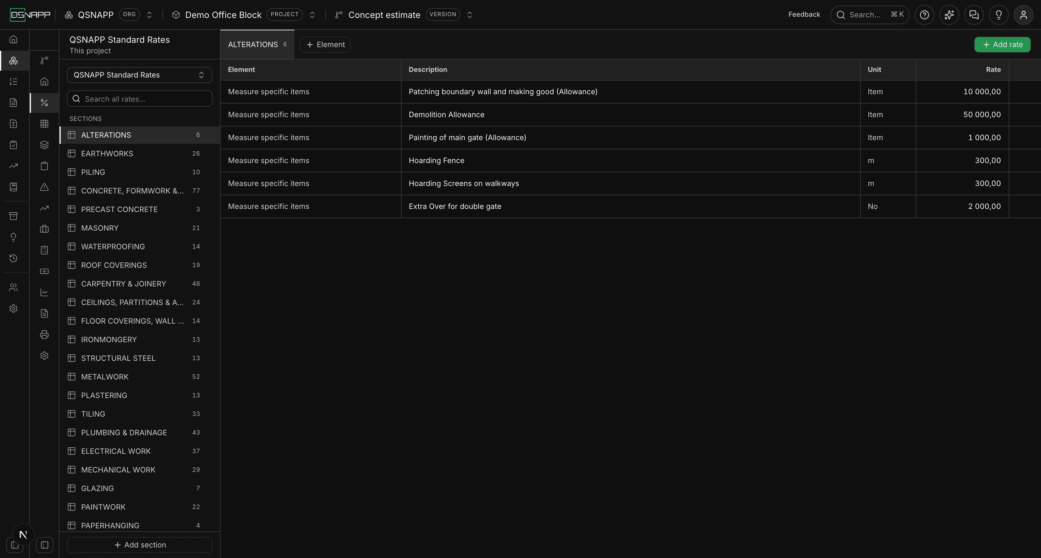Open the table grid icon in project sidebar
The width and height of the screenshot is (1041, 558).
pos(44,124)
